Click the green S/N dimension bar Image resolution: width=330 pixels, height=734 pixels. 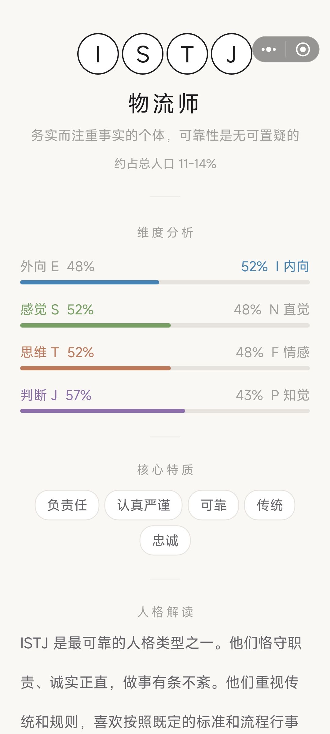pos(165,325)
